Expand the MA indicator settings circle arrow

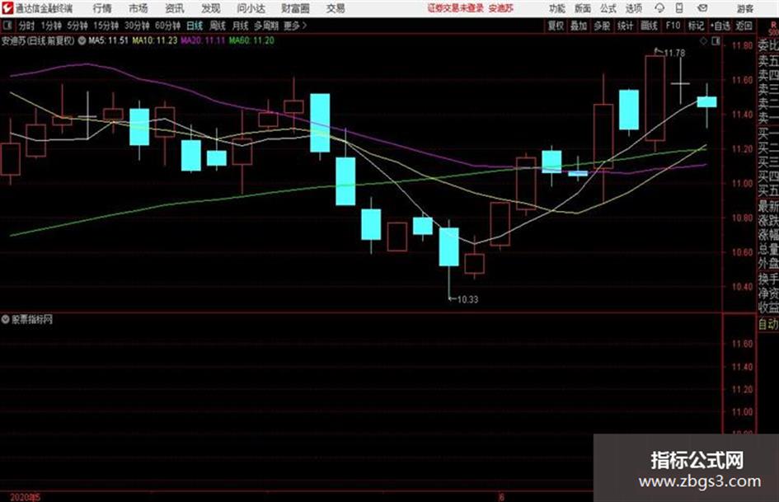(x=82, y=40)
